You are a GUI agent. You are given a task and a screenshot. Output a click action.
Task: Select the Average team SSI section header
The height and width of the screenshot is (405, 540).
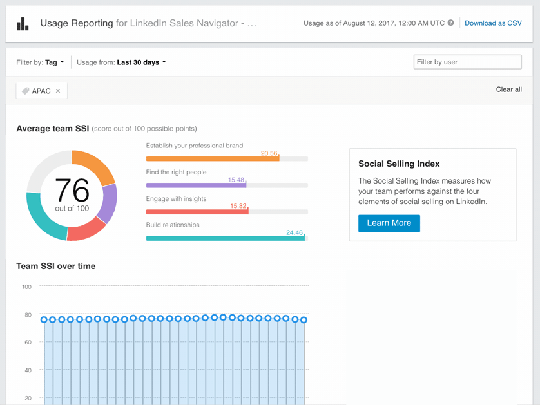click(53, 129)
